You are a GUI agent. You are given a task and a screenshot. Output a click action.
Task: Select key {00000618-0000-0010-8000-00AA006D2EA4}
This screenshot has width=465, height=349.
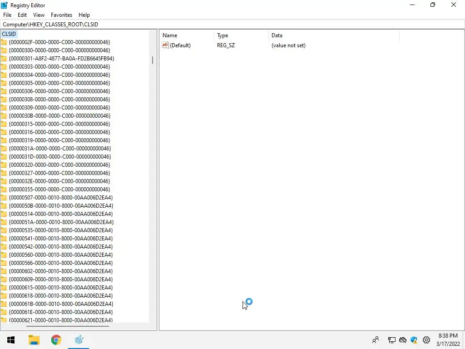[x=61, y=295]
